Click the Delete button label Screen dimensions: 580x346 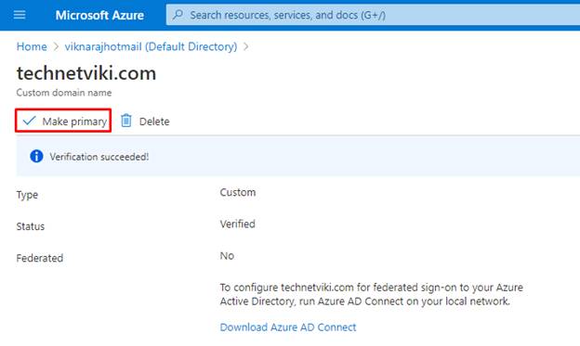[154, 122]
